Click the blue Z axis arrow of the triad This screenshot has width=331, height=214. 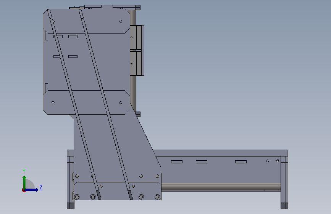click(x=32, y=190)
